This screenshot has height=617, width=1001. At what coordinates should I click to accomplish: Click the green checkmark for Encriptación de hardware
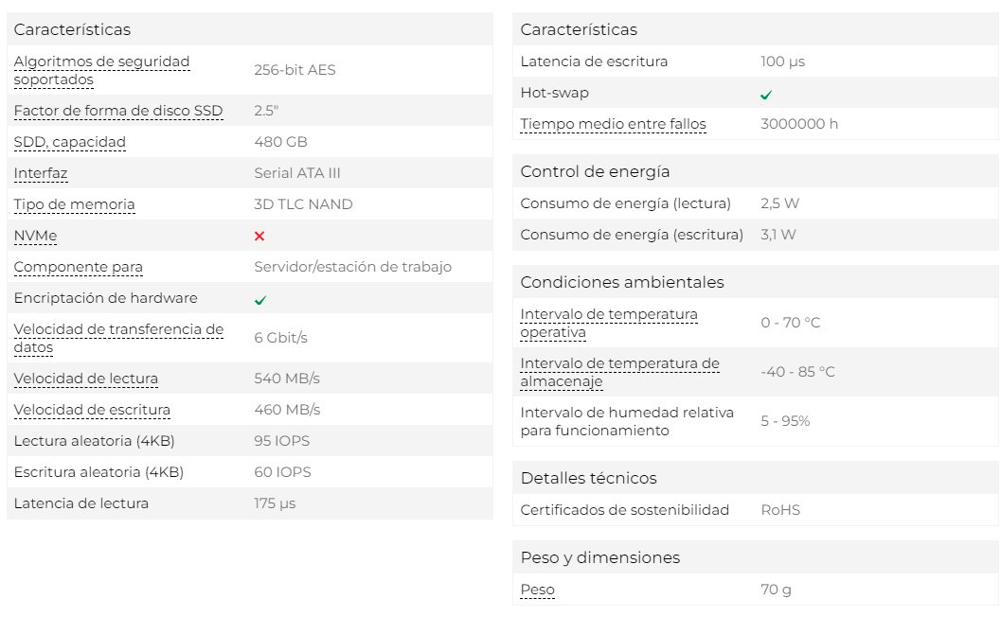pyautogui.click(x=260, y=299)
